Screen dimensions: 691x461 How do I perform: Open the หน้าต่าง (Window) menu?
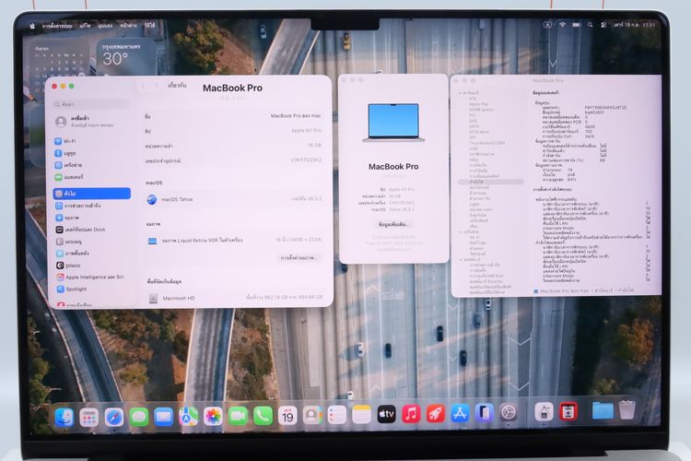(x=128, y=26)
